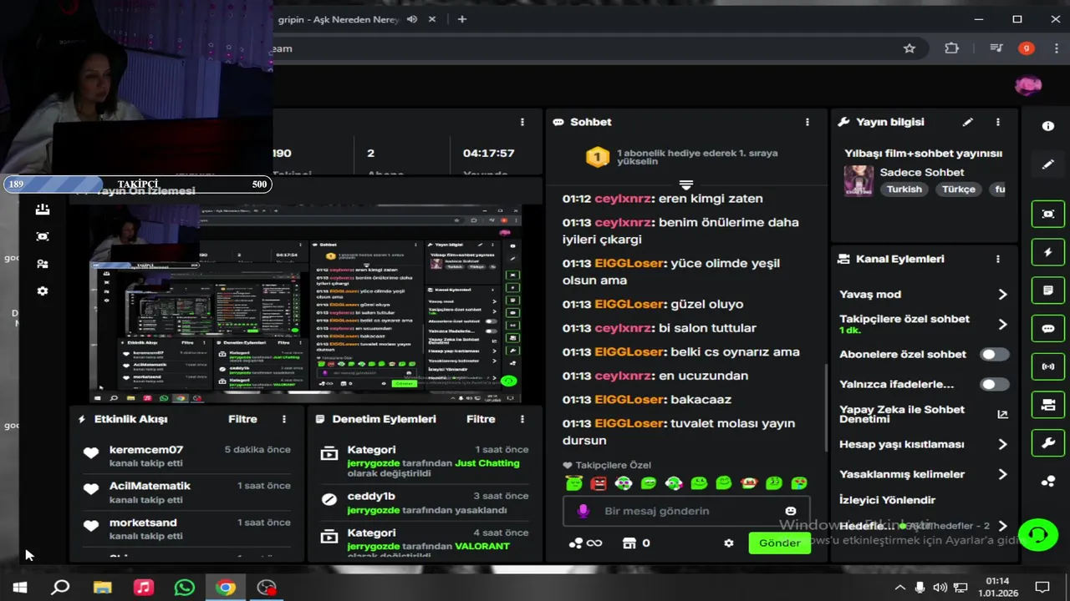This screenshot has height=601, width=1070.
Task: Open Denetim Eylemleri panel three-dot menu
Action: (522, 419)
